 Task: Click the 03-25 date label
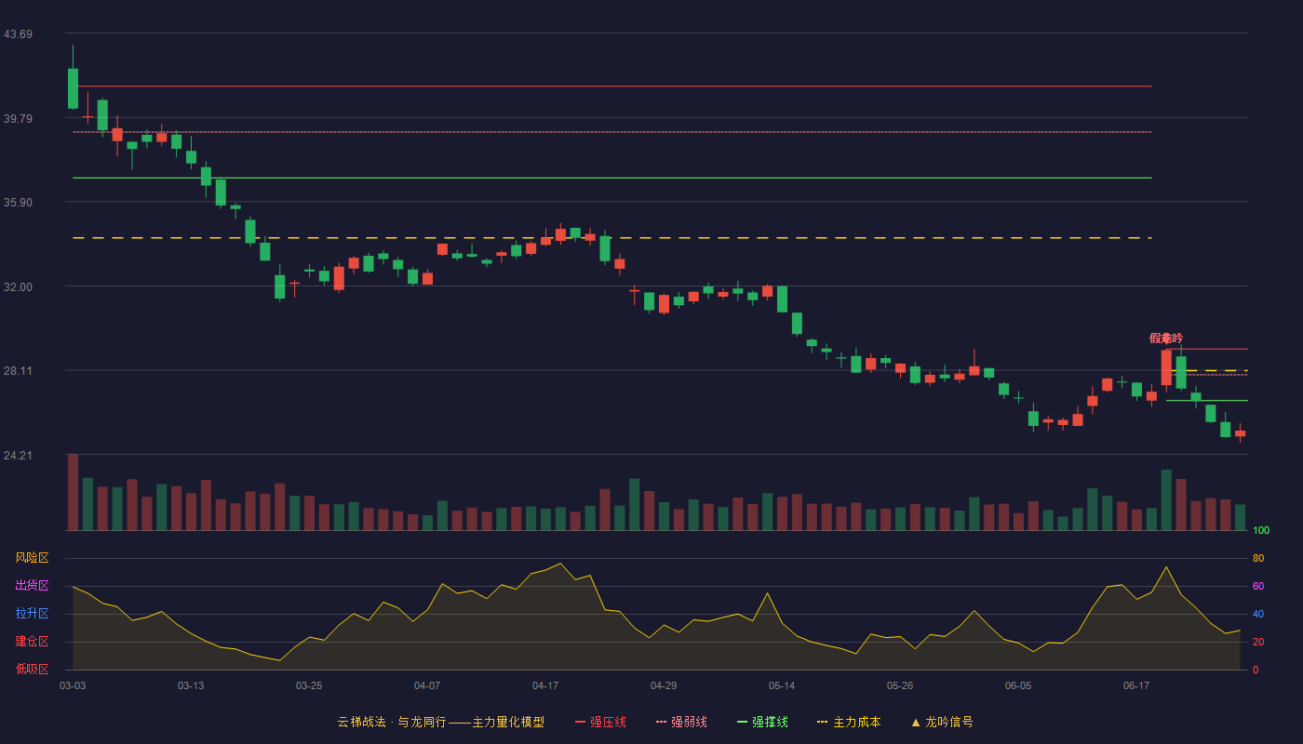pyautogui.click(x=309, y=685)
